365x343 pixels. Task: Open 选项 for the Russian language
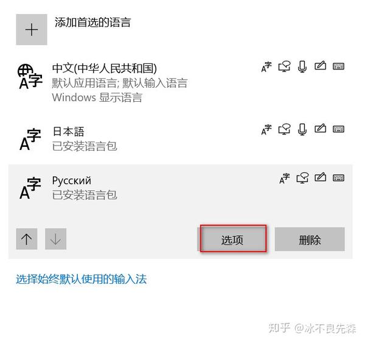pyautogui.click(x=232, y=239)
